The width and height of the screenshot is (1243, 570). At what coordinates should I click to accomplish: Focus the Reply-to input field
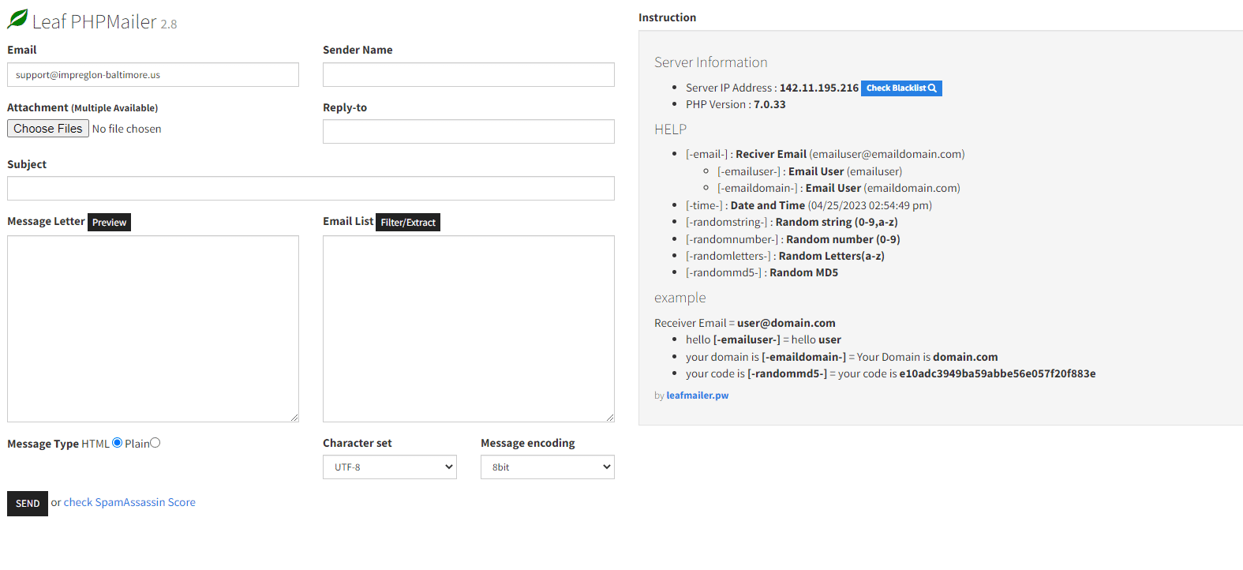point(469,132)
